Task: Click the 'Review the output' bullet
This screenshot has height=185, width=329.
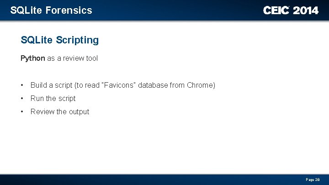Action: coord(60,111)
